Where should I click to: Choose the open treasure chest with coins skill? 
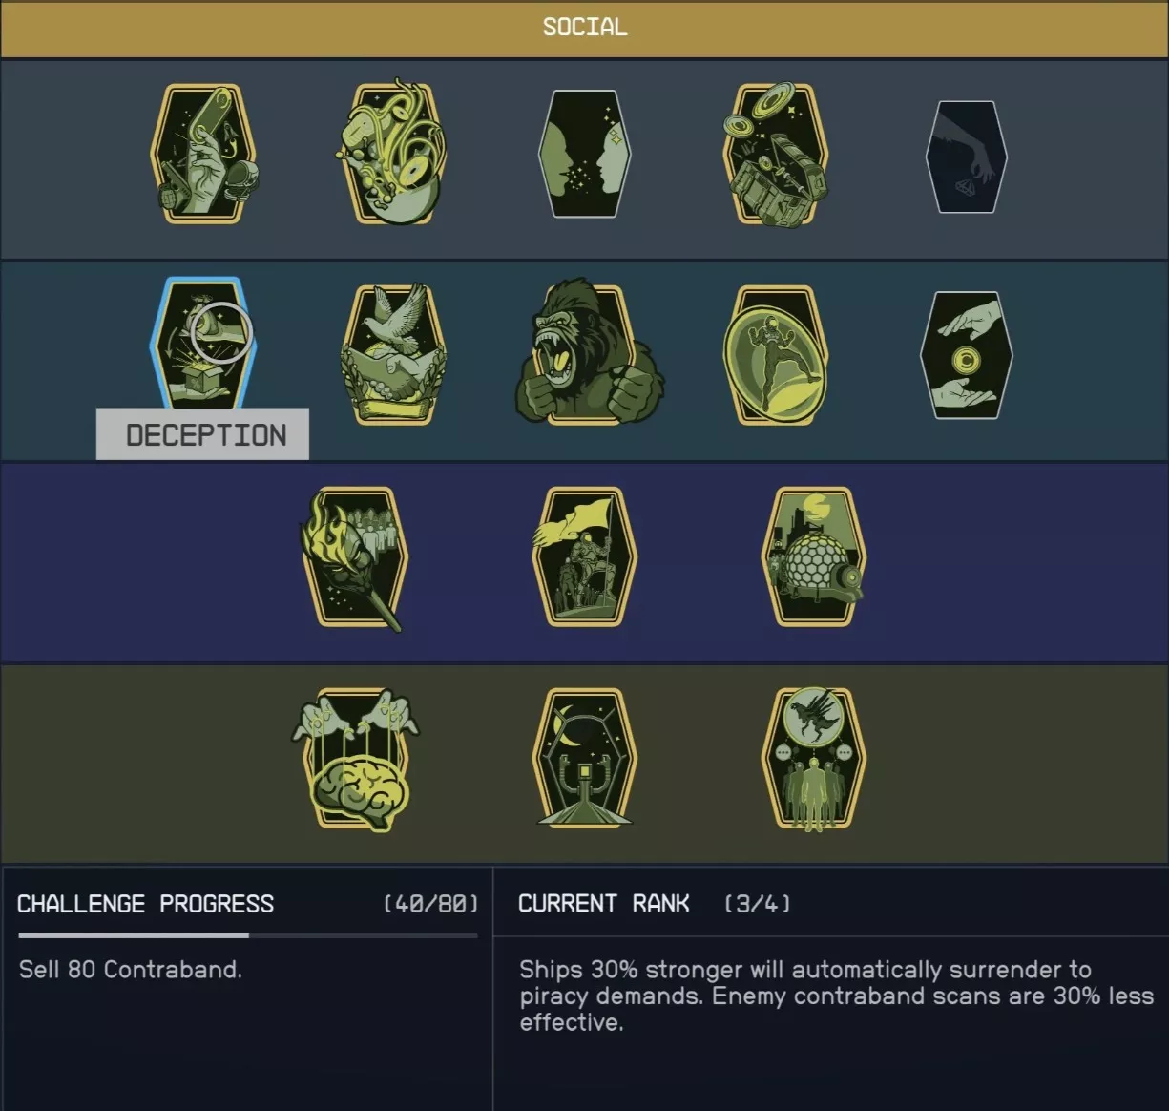(776, 154)
